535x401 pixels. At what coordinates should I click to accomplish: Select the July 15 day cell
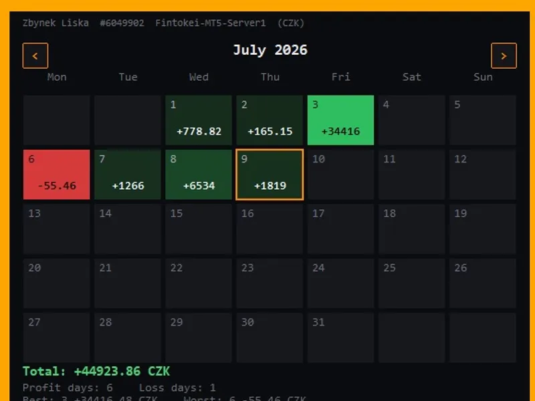[199, 229]
